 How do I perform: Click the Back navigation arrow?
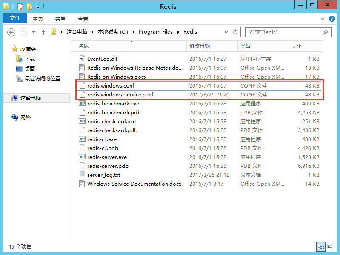(11, 32)
